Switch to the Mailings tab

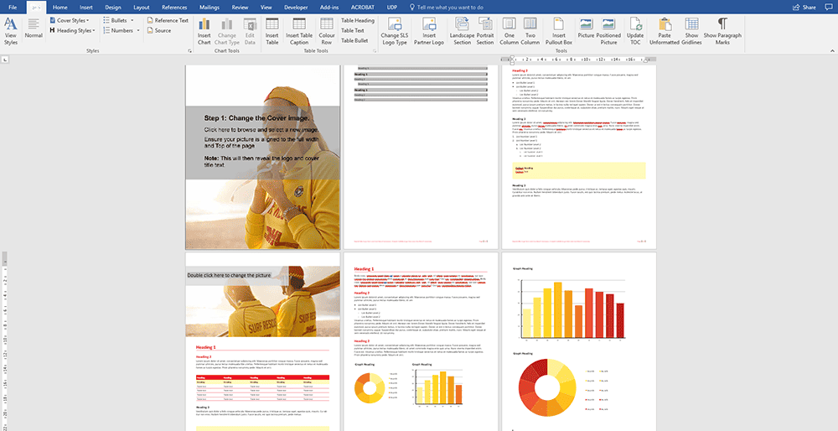[209, 8]
